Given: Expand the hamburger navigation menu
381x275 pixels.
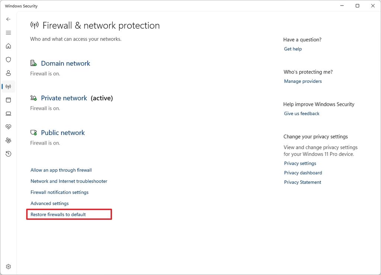Looking at the screenshot, I should [x=8, y=32].
